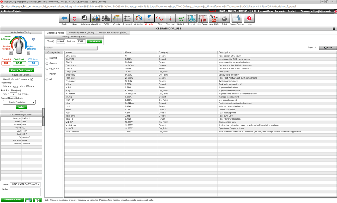The height and width of the screenshot is (203, 337).
Task: Switch to Operating Values tab
Action: click(55, 33)
